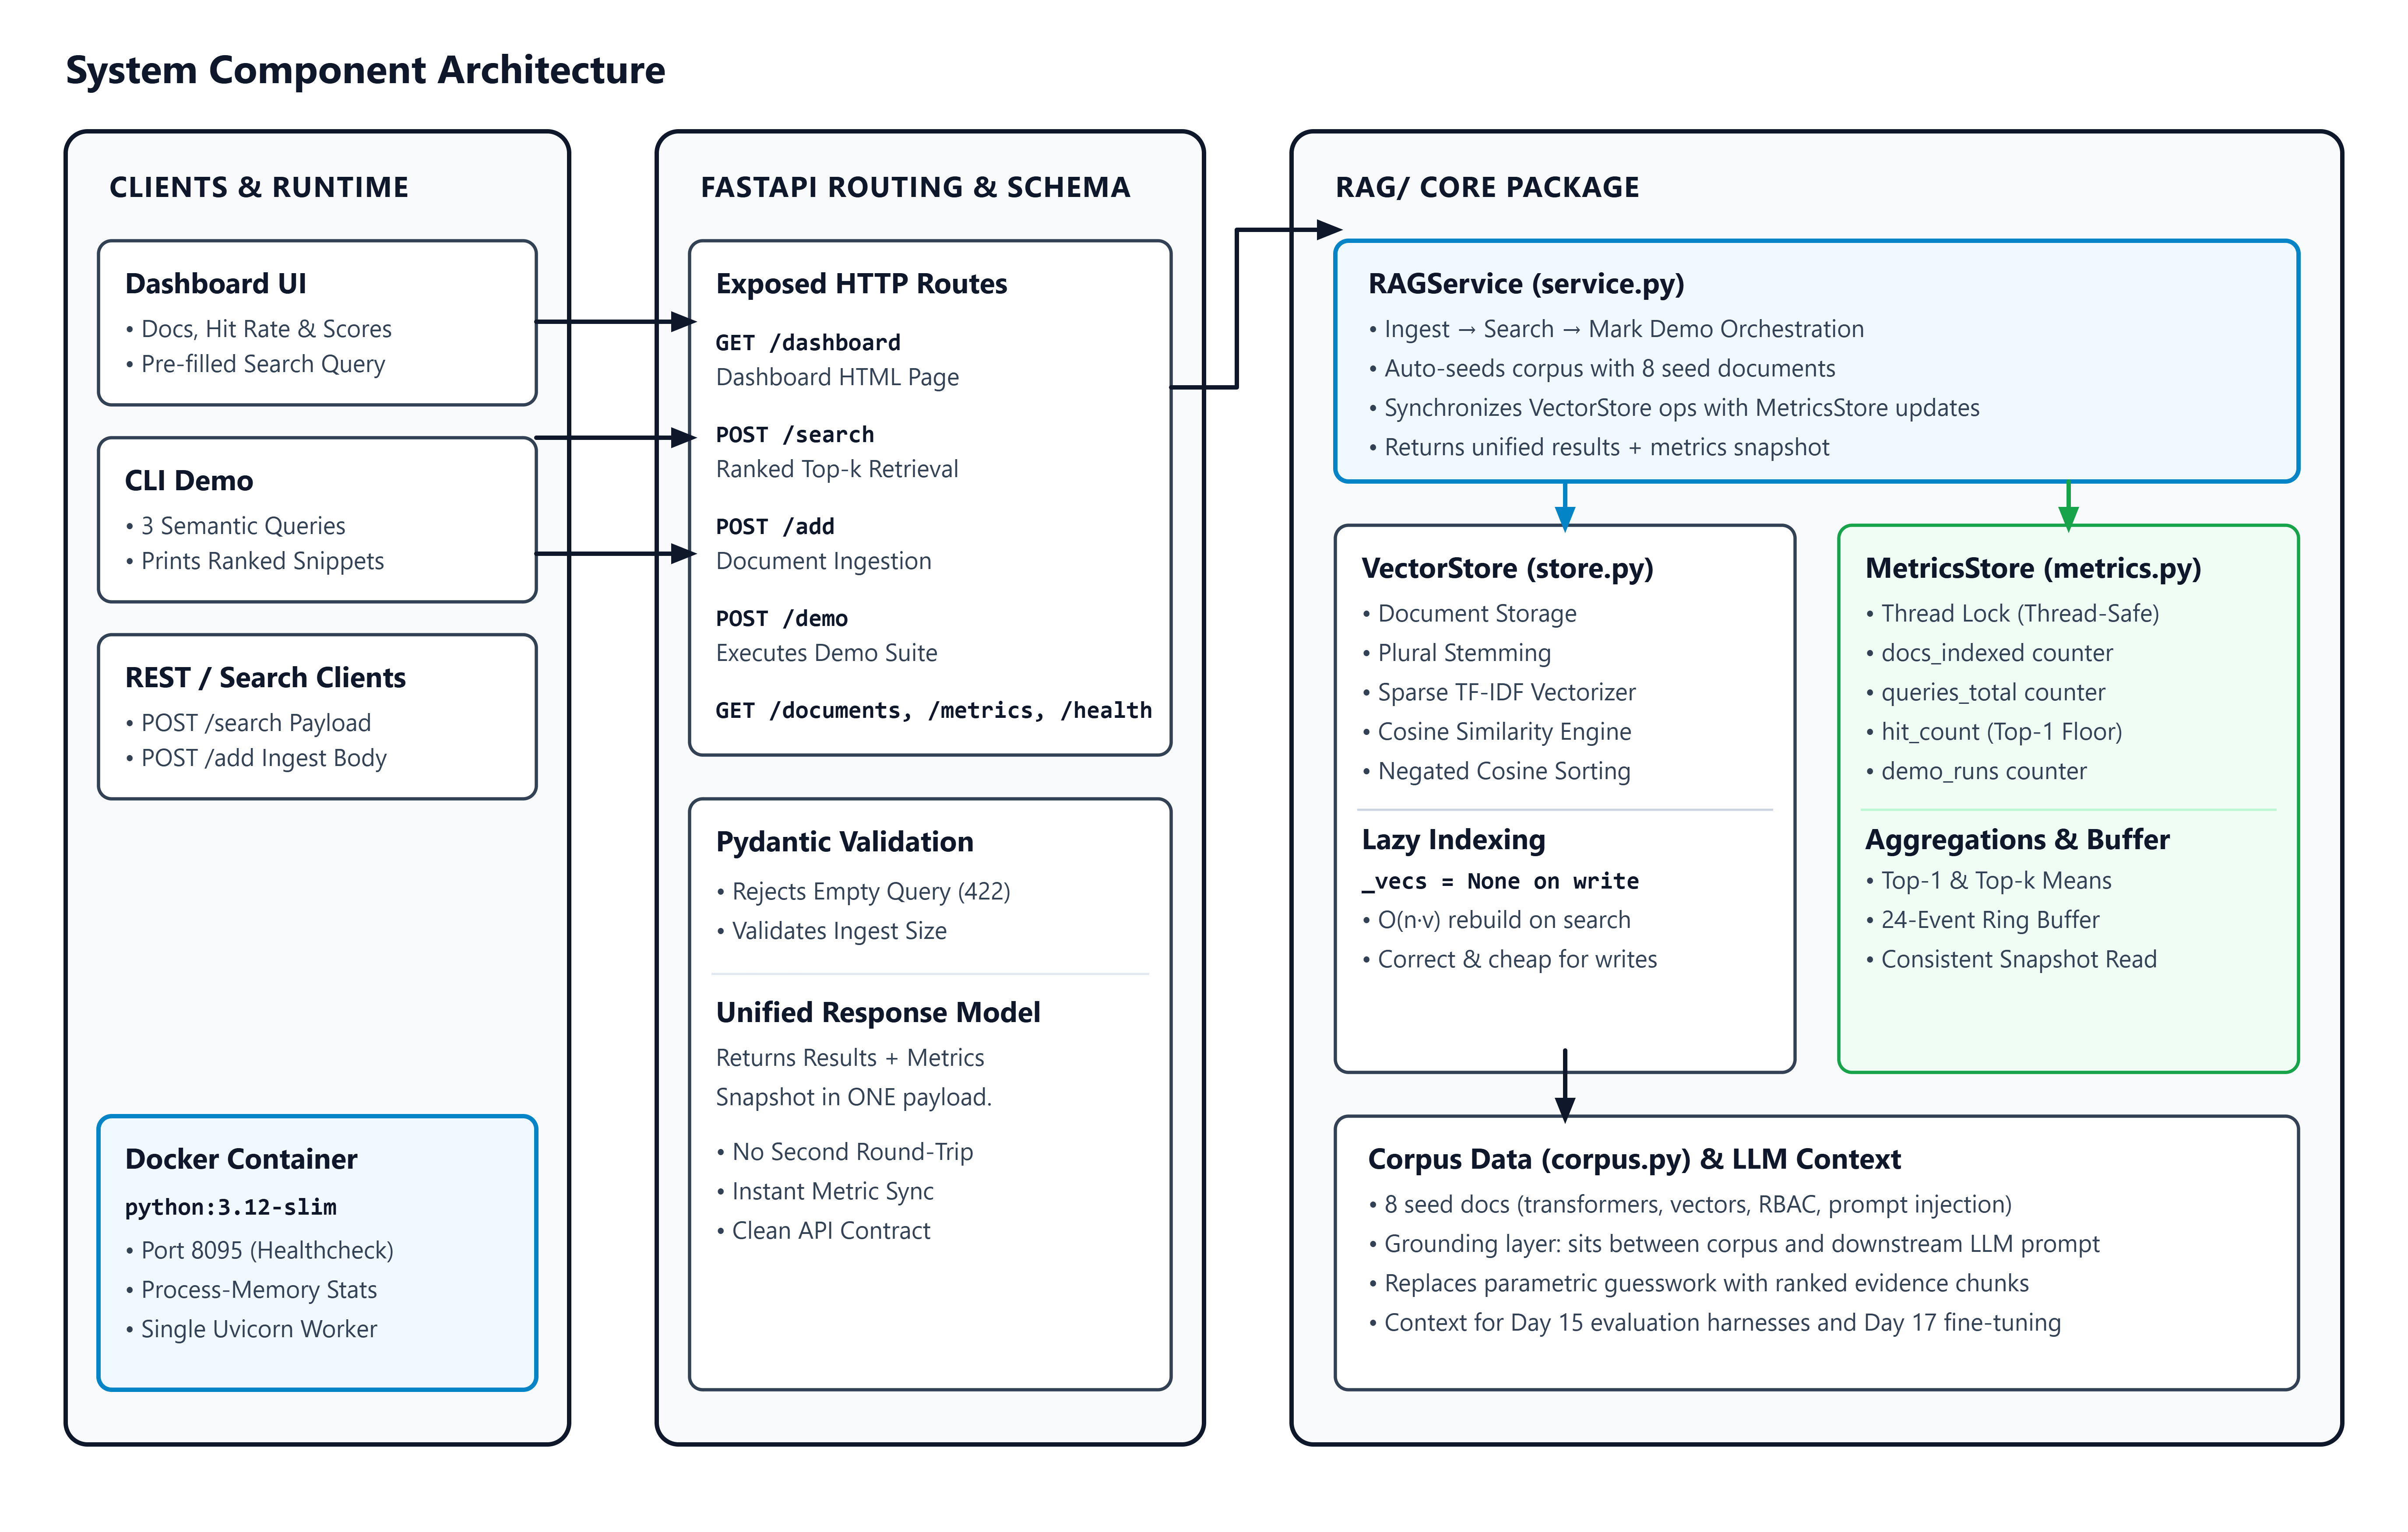This screenshot has height=1532, width=2408.
Task: Click 'Port 8095 (Healthcheck)' bullet
Action: (x=260, y=1250)
